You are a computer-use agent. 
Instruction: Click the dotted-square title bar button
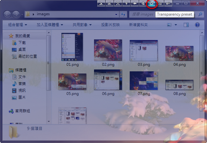[160, 3]
